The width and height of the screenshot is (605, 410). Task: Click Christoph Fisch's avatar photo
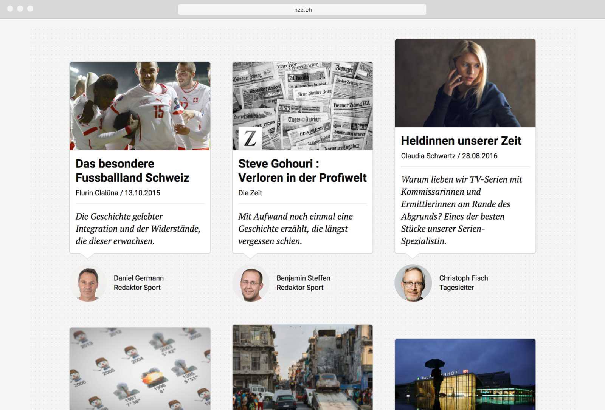(x=413, y=283)
